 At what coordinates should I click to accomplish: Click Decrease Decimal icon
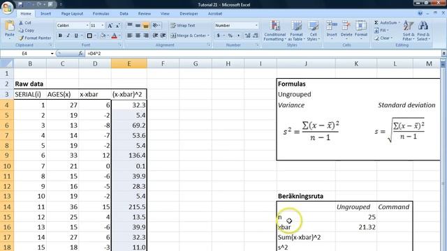[x=255, y=36]
